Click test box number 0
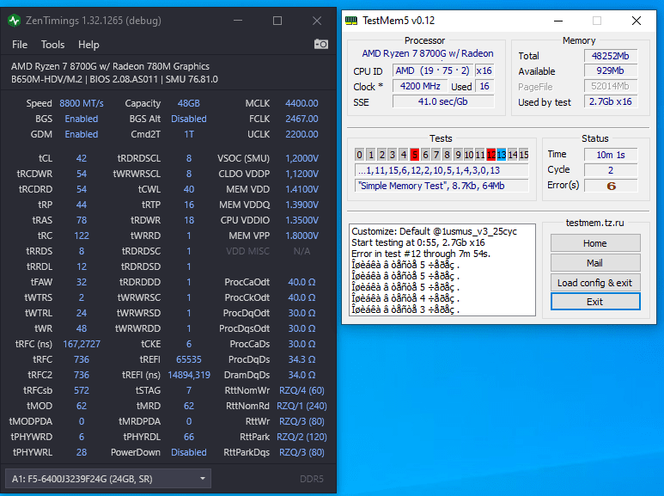Image resolution: width=664 pixels, height=496 pixels. [360, 155]
